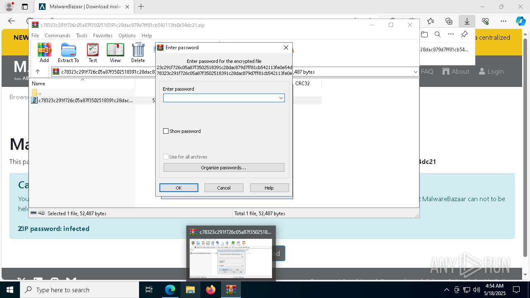The height and width of the screenshot is (298, 530).
Task: Expand the WinRAR address bar dropdown
Action: click(x=415, y=72)
